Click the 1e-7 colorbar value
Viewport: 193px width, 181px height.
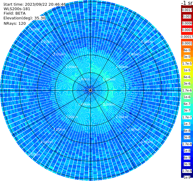tap(187, 124)
